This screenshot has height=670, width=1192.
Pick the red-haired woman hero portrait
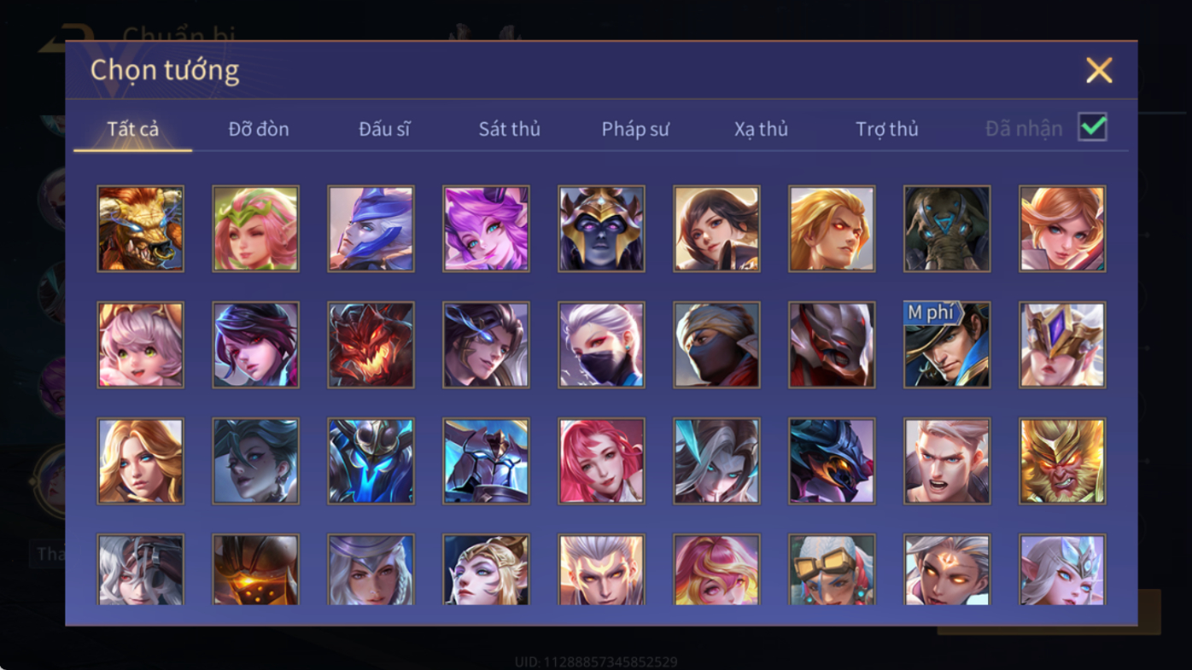point(601,461)
